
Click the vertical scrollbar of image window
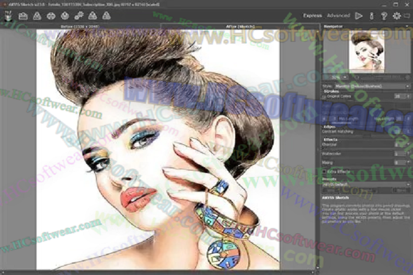point(317,149)
